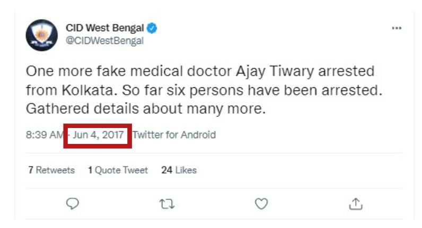Retweet this tweet using the retweet icon

coord(167,204)
